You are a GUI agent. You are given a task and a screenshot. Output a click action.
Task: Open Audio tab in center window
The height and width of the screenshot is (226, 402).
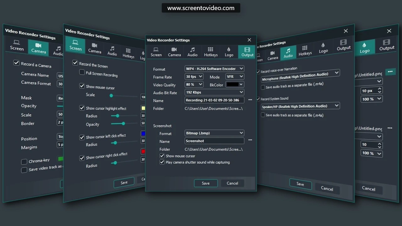tap(193, 52)
